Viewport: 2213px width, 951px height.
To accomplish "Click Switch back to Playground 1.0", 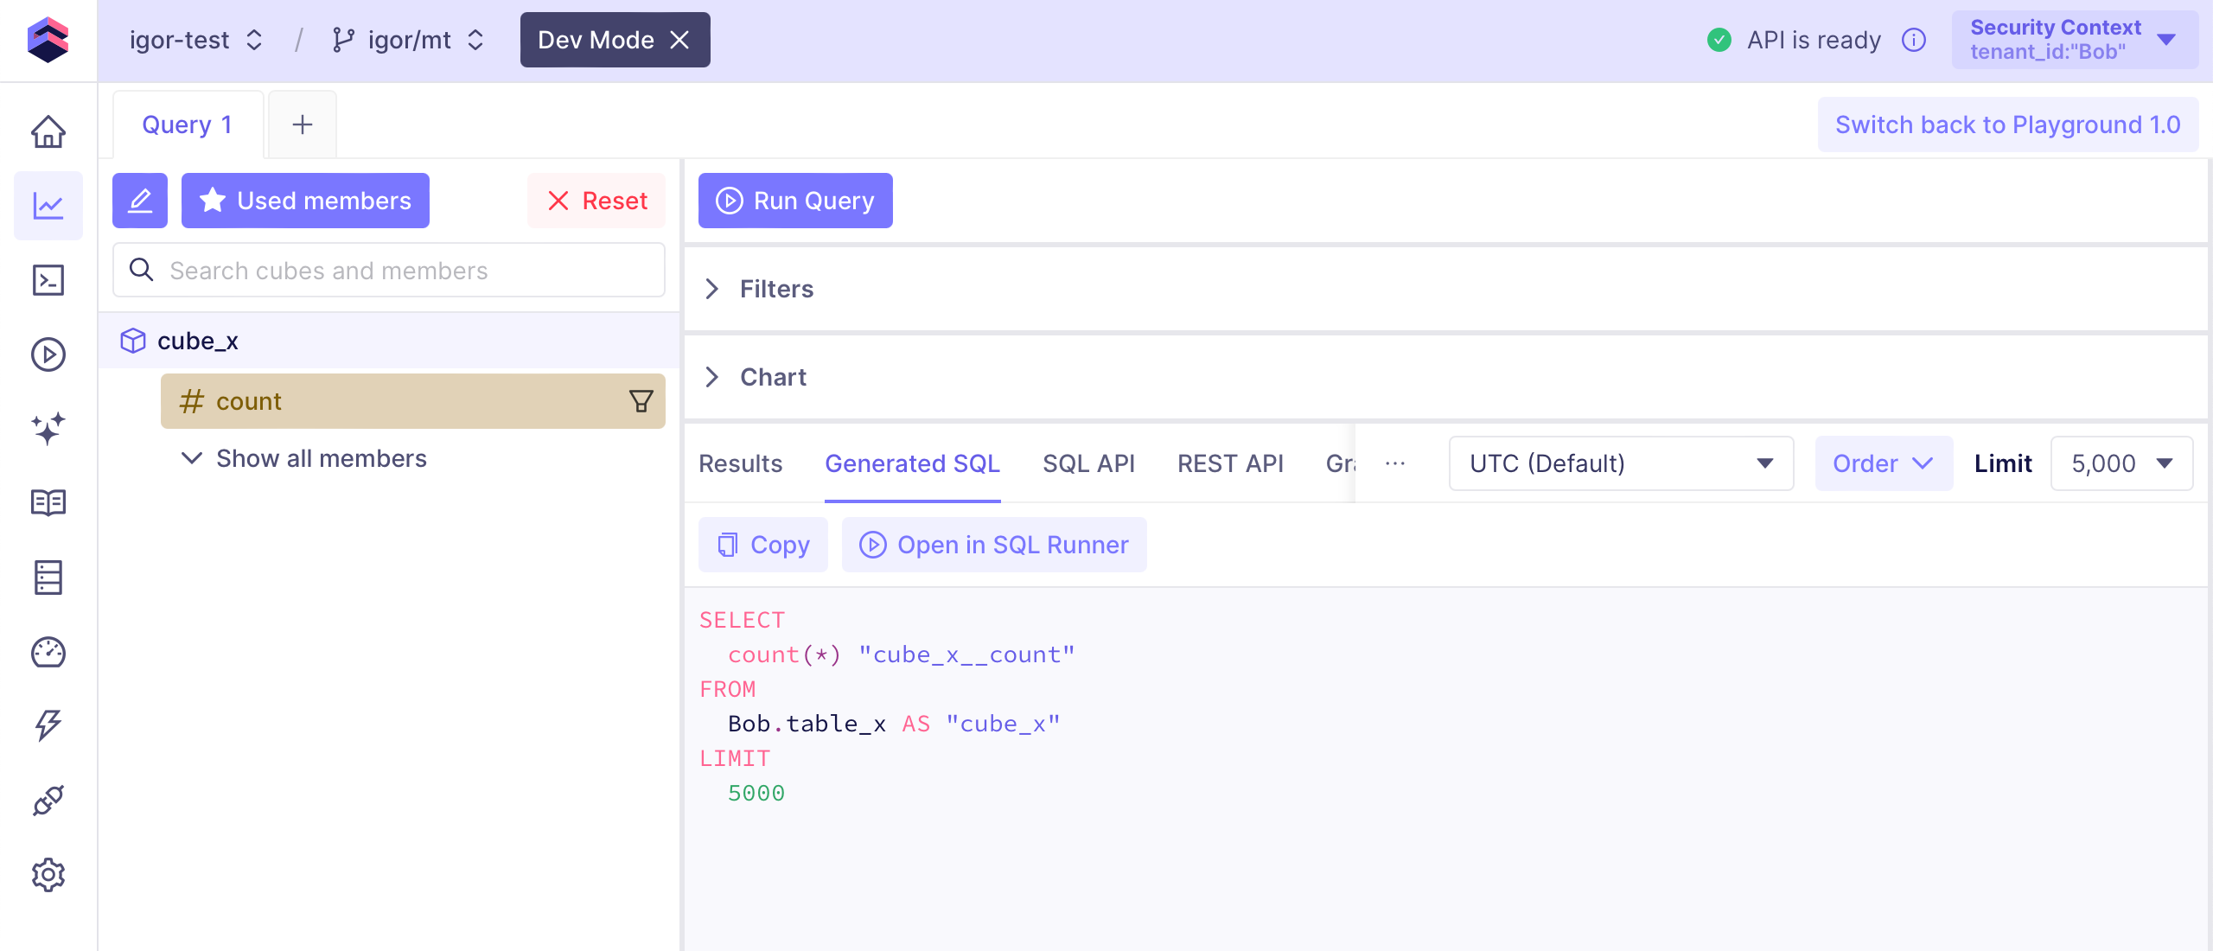I will 2007,124.
